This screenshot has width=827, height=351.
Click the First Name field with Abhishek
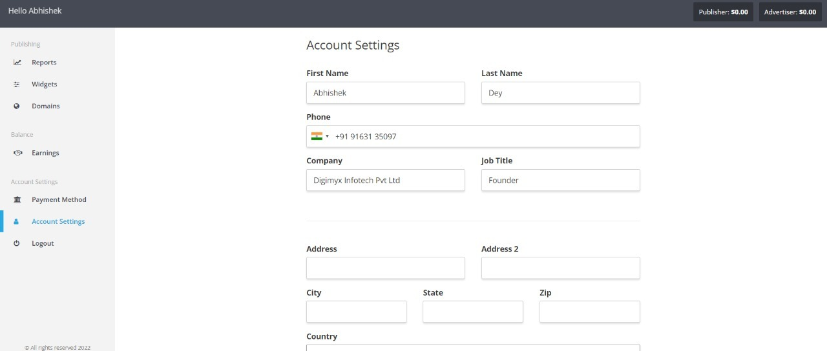(386, 93)
